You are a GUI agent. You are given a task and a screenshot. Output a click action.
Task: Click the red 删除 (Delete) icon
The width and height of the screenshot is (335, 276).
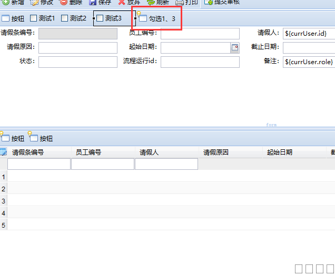click(64, 2)
